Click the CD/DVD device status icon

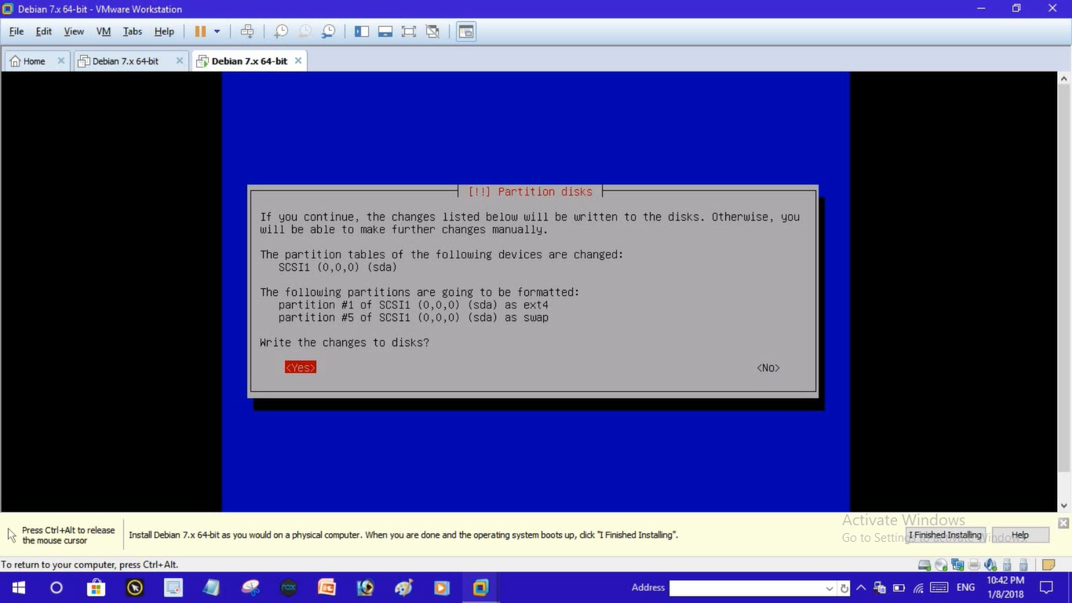tap(941, 565)
